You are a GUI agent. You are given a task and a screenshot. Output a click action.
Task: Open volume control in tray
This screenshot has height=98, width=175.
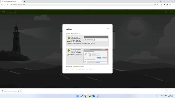tap(164, 96)
